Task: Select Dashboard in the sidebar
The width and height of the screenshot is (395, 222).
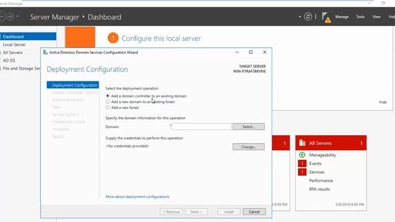Action: click(28, 36)
